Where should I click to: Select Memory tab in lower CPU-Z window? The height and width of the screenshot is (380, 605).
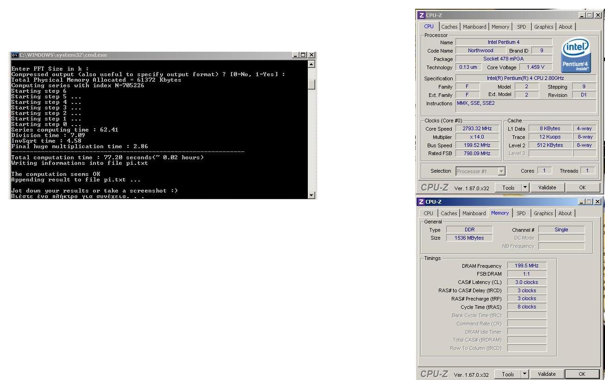tap(500, 213)
